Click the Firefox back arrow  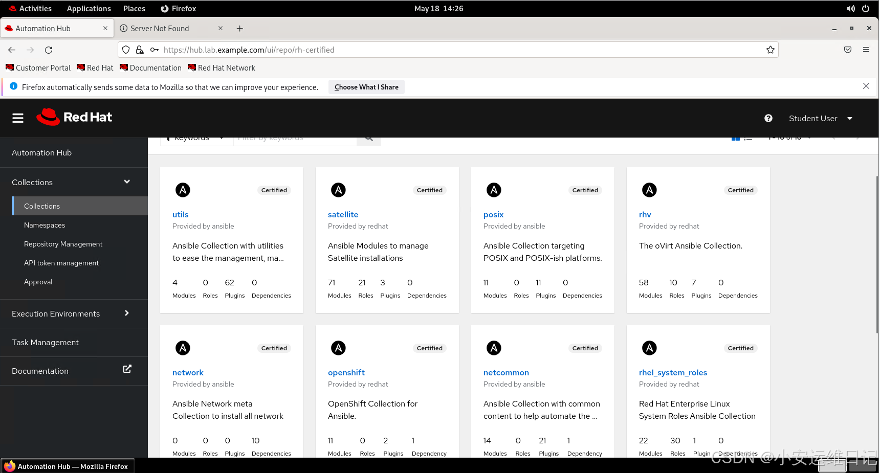click(x=12, y=50)
